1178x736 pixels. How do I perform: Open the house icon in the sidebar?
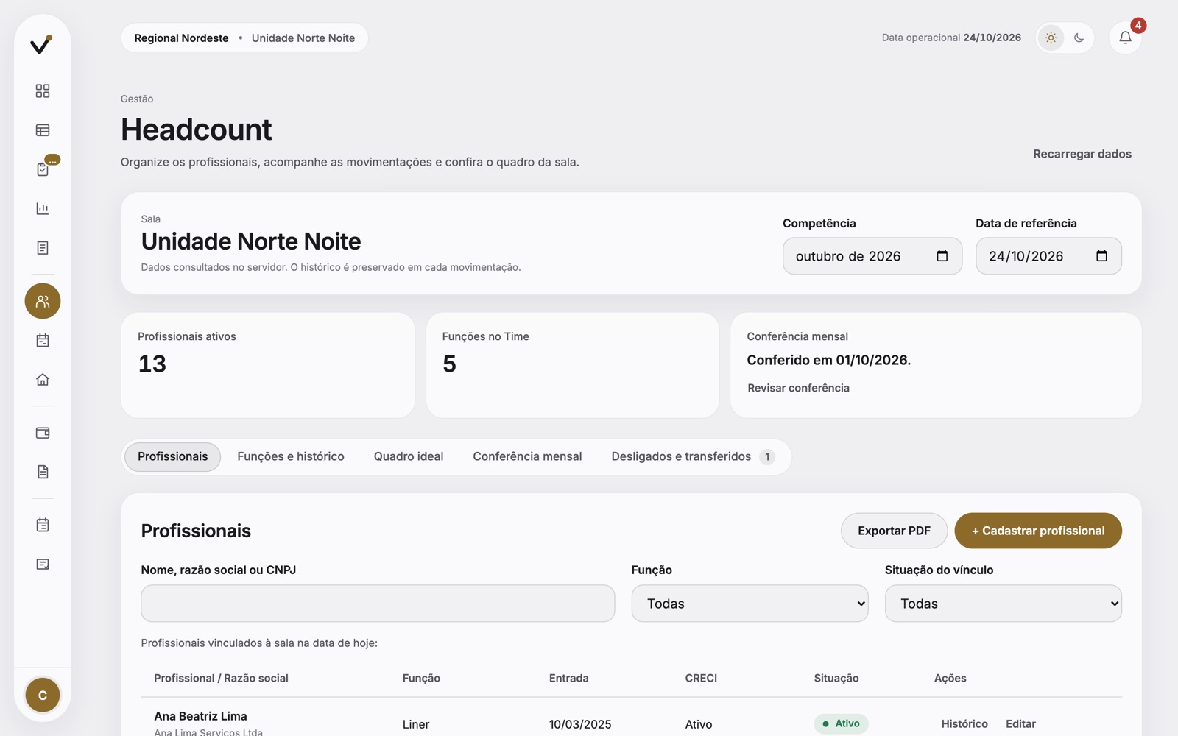click(43, 380)
